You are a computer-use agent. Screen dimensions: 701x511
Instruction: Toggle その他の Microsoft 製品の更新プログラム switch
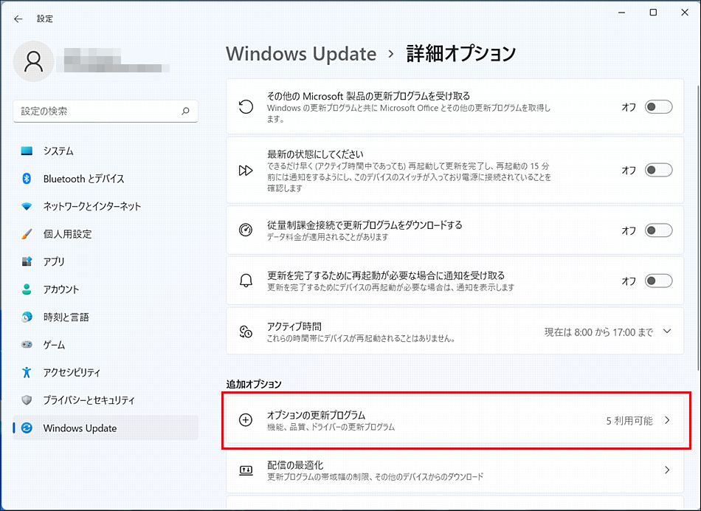coord(658,107)
